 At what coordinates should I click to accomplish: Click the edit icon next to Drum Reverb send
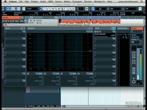100,32
